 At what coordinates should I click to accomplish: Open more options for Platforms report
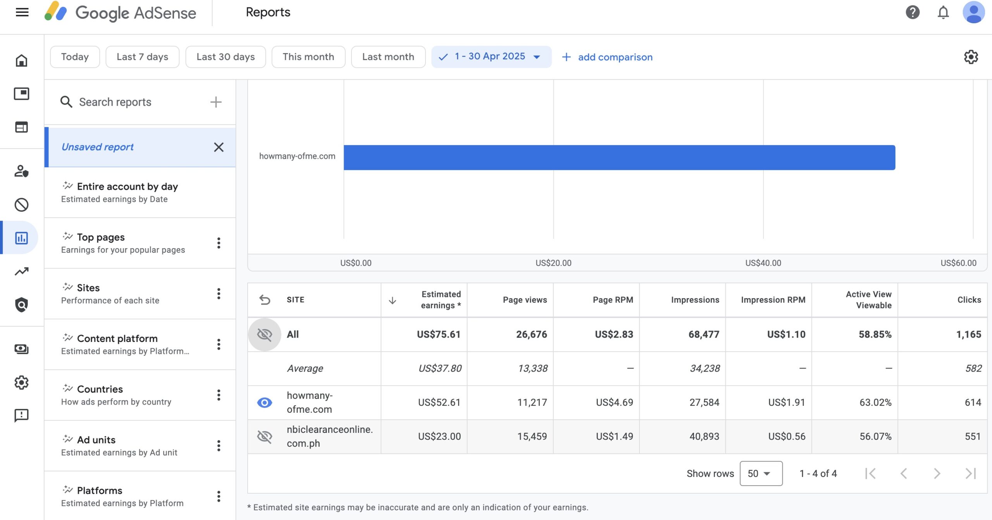tap(219, 496)
